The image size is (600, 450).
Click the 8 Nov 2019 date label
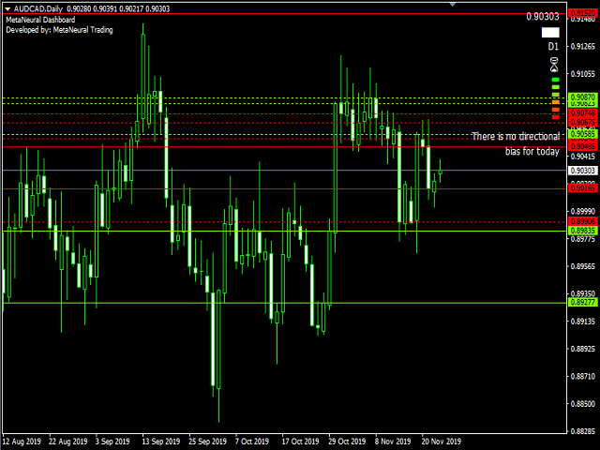[x=393, y=442]
